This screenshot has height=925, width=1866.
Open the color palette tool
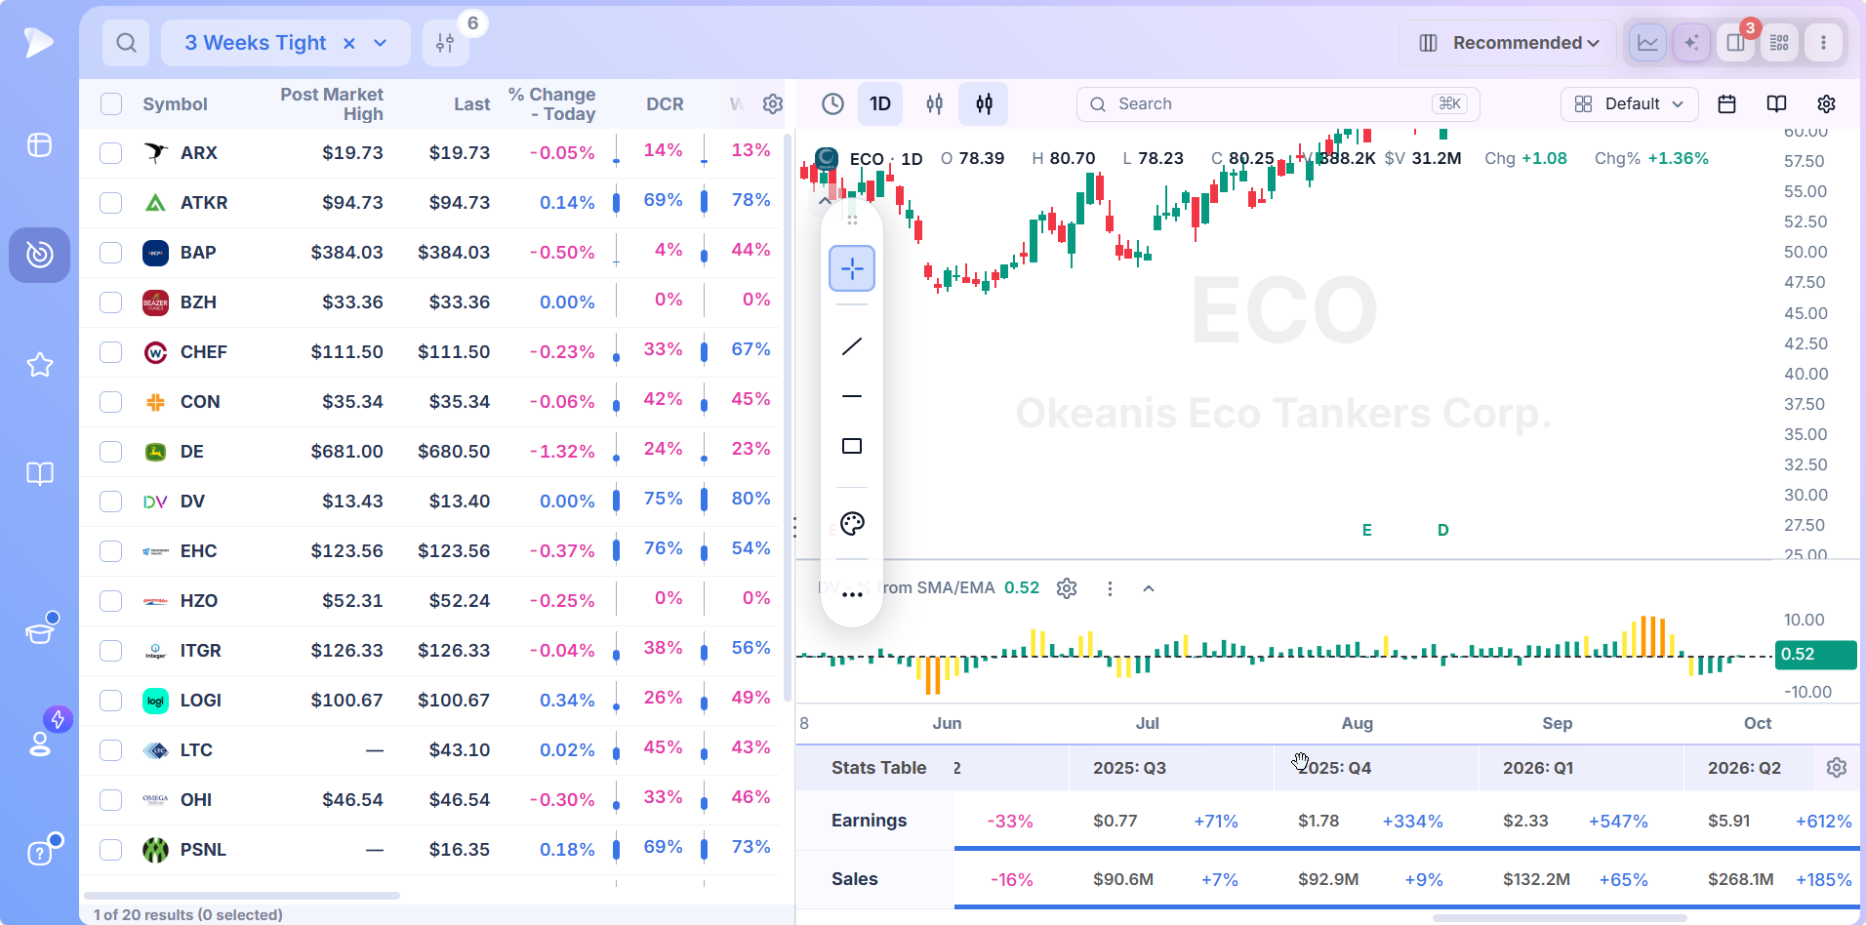[852, 524]
